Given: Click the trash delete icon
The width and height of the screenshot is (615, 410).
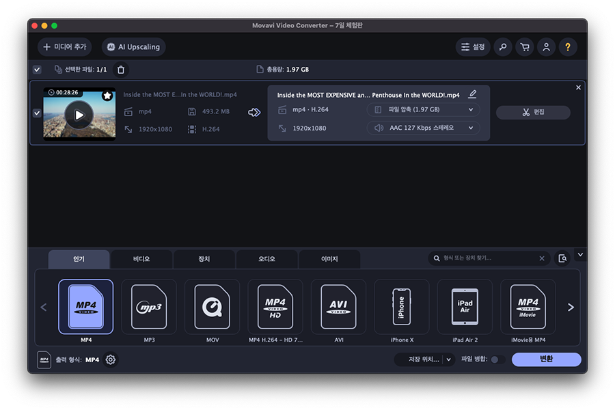Looking at the screenshot, I should [x=121, y=70].
